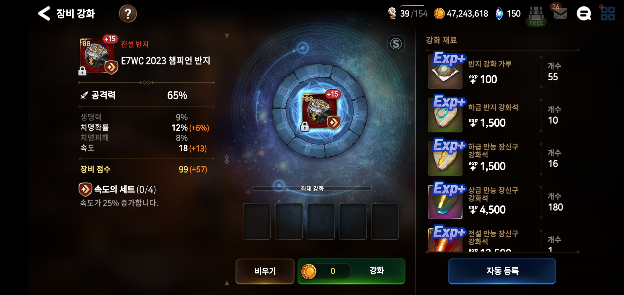
Task: Tap the S button above the enhancement circle
Action: coord(396,44)
